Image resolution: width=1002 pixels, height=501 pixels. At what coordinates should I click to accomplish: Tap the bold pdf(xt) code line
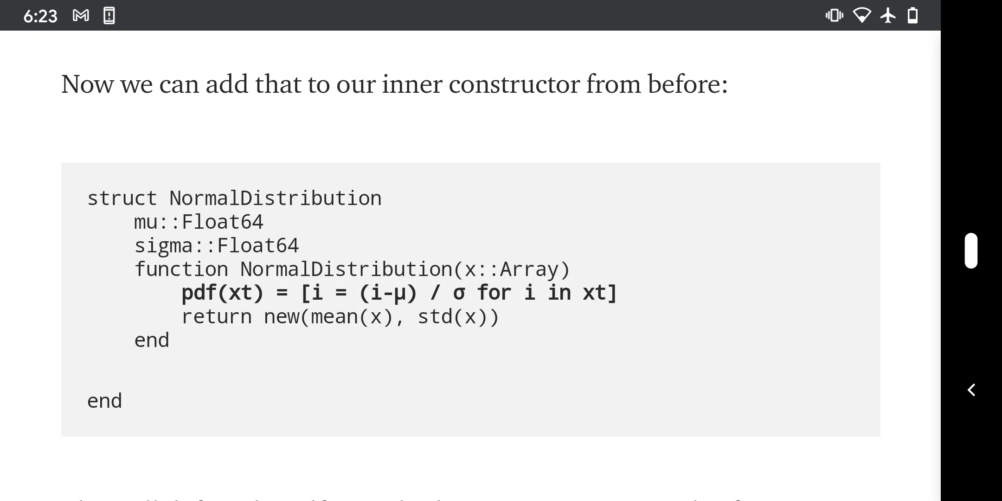pyautogui.click(x=399, y=293)
